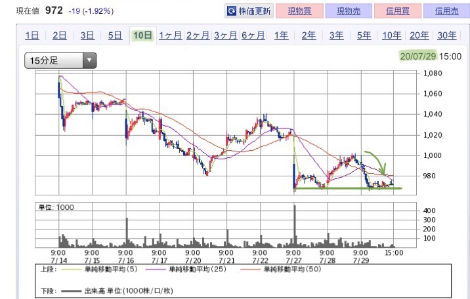Select the 5日 period tab
This screenshot has width=470, height=299.
(115, 35)
